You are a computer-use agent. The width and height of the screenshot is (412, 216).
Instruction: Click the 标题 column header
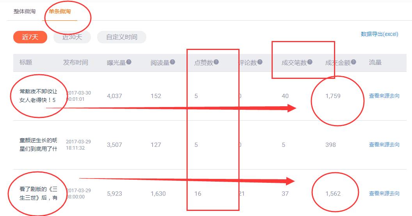point(26,62)
